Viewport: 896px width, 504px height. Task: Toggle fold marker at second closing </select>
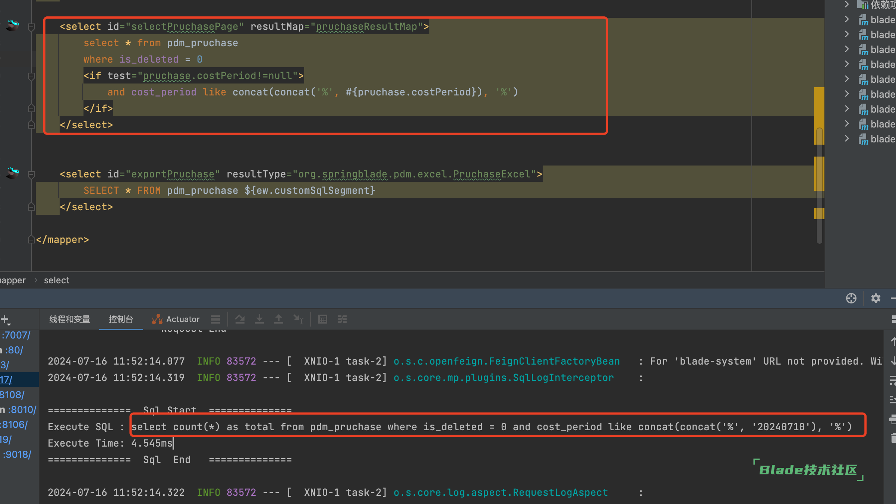[31, 207]
